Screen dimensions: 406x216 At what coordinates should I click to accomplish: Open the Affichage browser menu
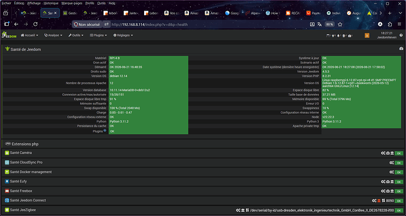pyautogui.click(x=34, y=4)
